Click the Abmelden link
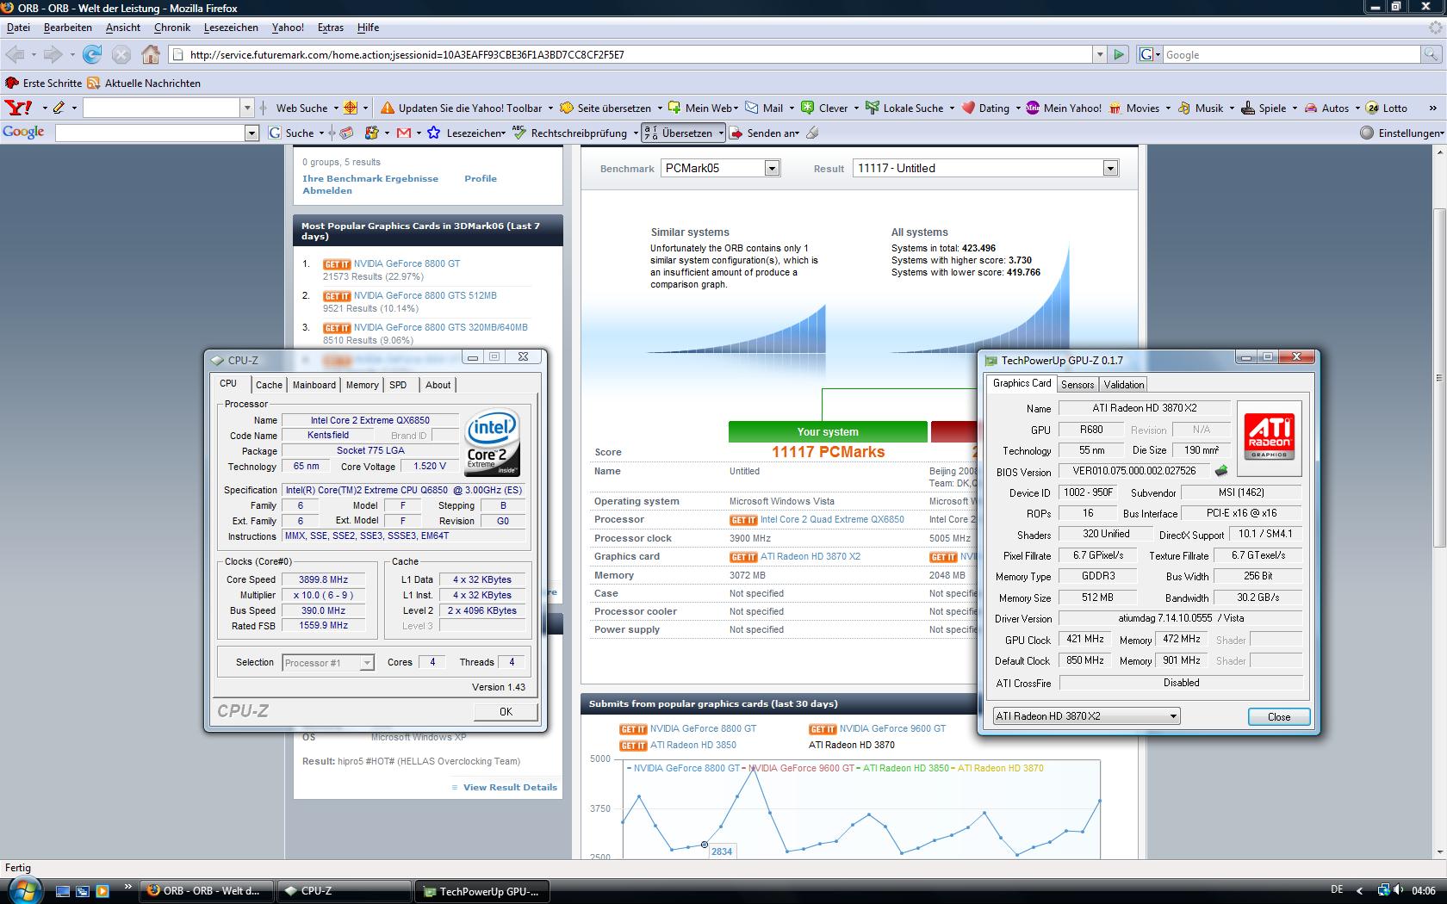The width and height of the screenshot is (1447, 904). tap(327, 190)
